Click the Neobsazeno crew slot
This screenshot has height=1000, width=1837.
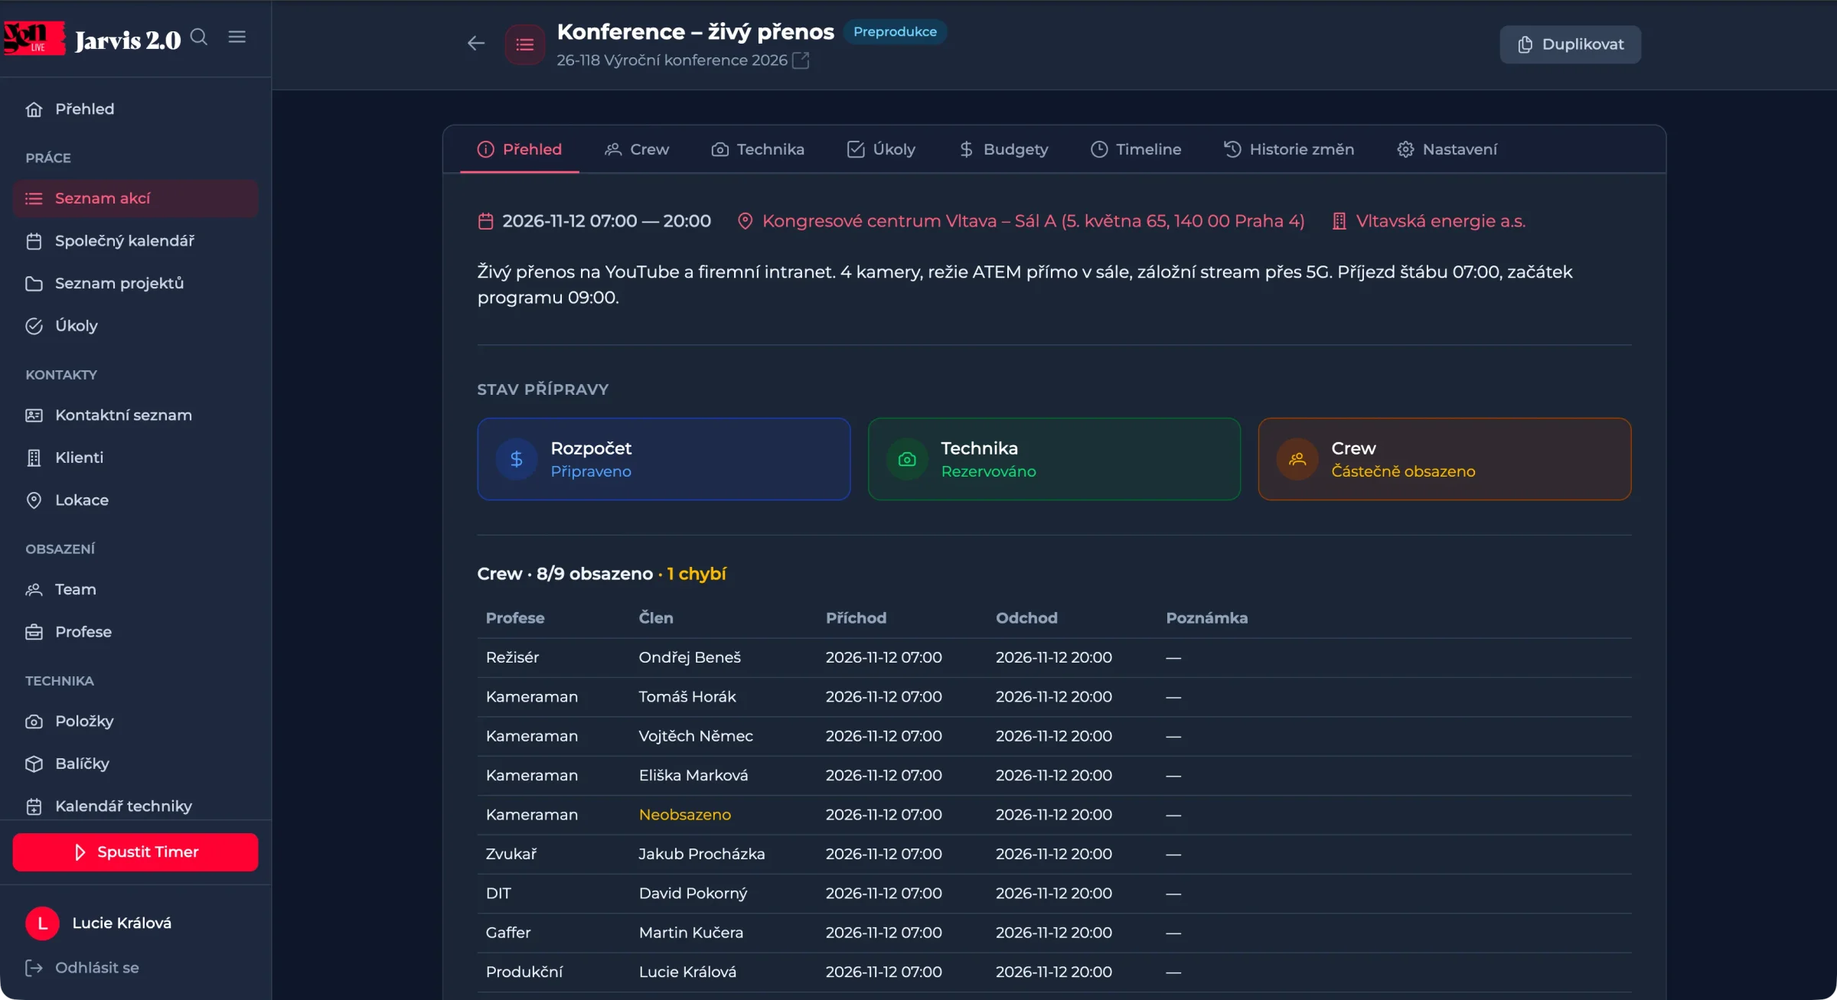685,815
